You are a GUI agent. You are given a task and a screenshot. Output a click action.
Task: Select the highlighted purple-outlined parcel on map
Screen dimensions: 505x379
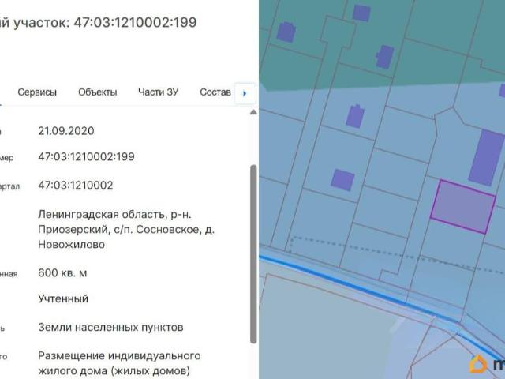[463, 207]
